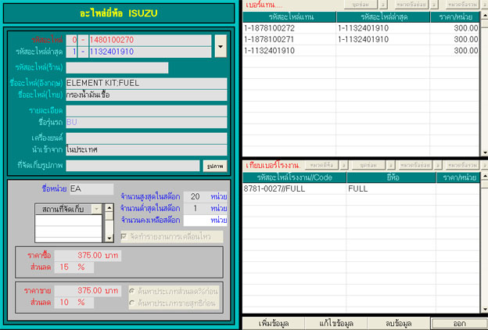Image resolution: width=488 pixels, height=330 pixels.
Task: Click the ชื่อหน่วย unit field EA
Action: pos(91,189)
